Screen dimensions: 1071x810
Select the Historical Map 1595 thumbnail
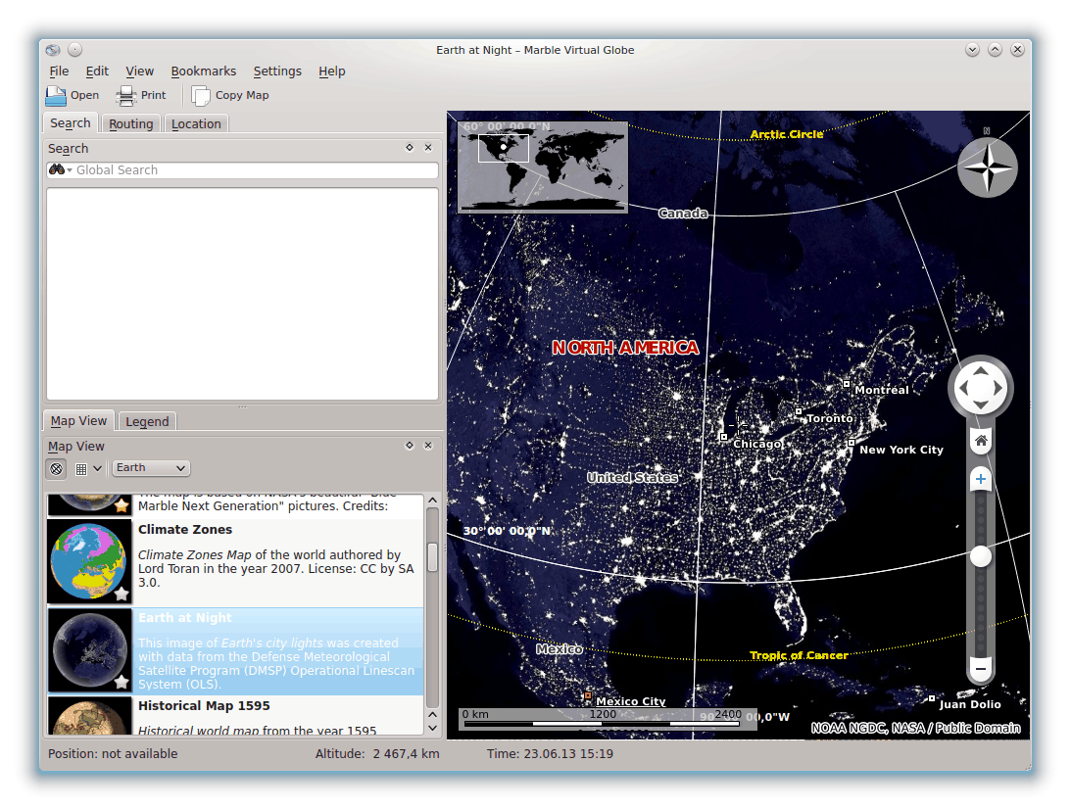click(x=89, y=716)
